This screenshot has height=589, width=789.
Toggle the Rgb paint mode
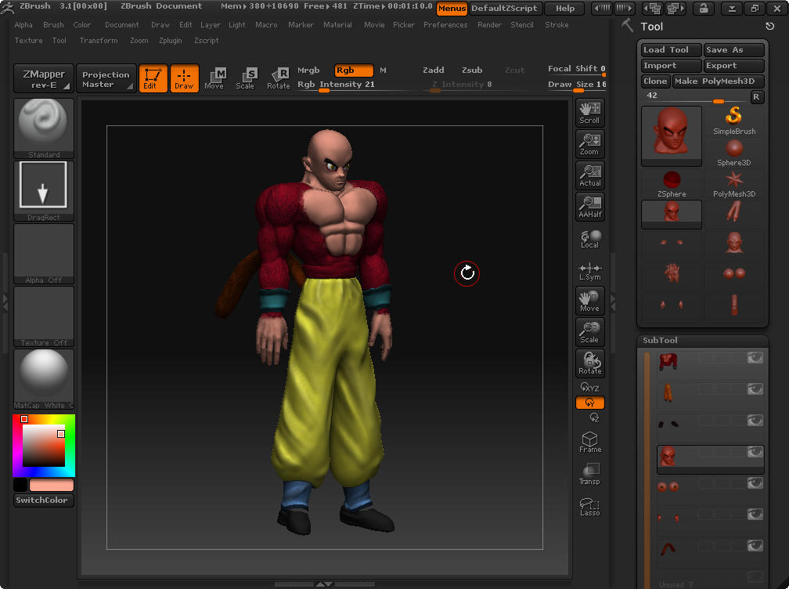pyautogui.click(x=354, y=70)
